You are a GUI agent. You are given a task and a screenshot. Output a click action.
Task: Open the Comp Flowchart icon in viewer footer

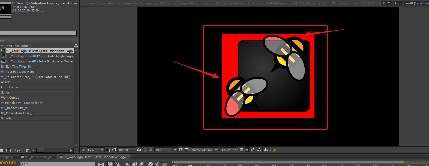coord(259,150)
